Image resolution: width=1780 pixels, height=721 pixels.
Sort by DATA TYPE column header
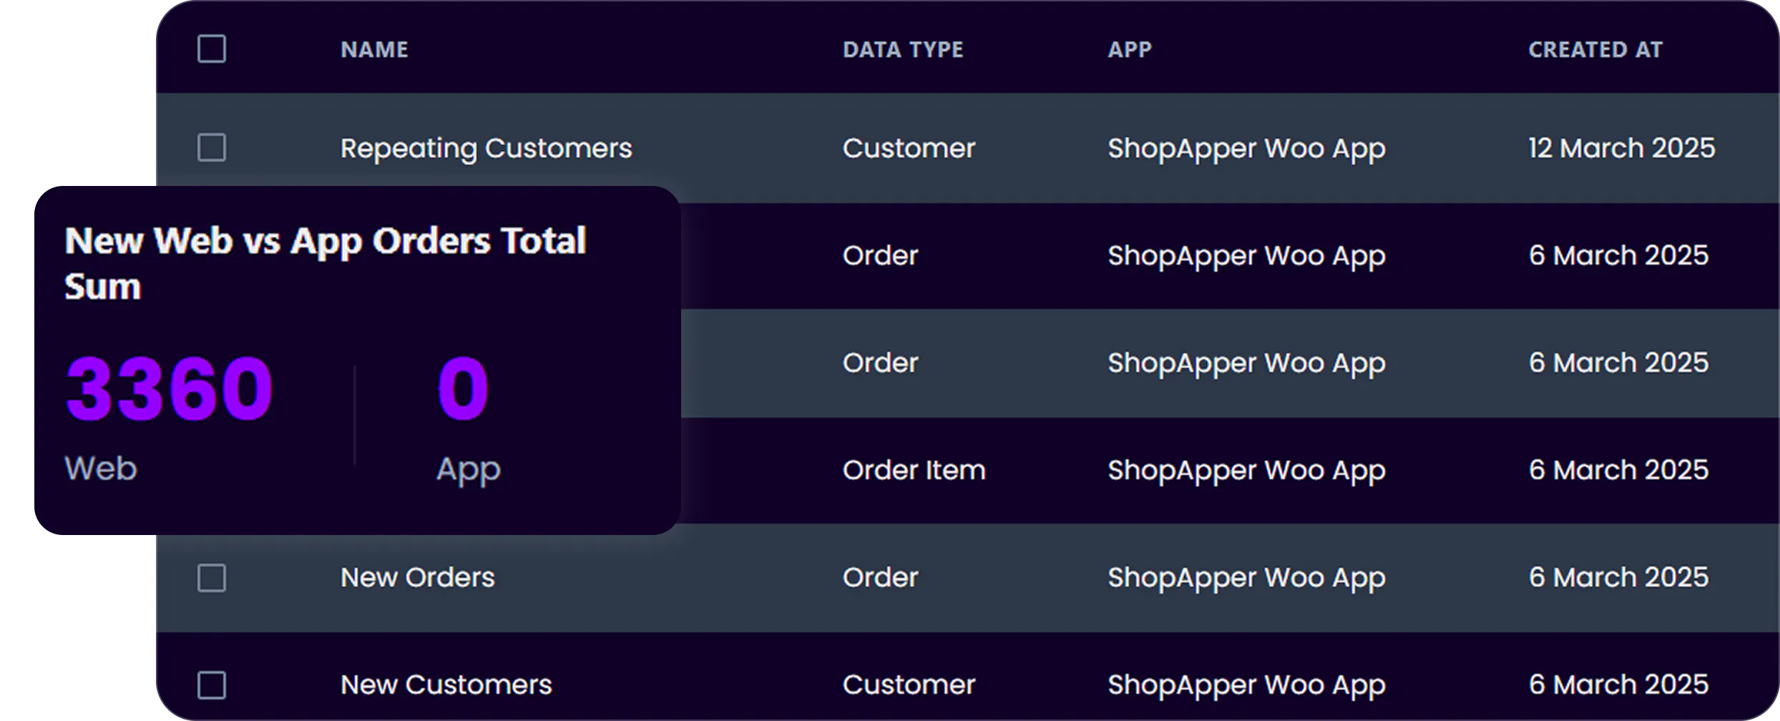pyautogui.click(x=903, y=49)
